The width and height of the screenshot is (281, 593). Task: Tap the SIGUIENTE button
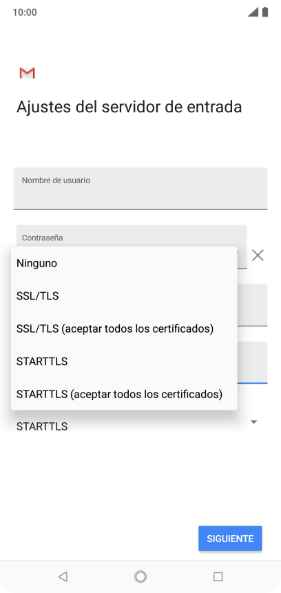tap(230, 539)
